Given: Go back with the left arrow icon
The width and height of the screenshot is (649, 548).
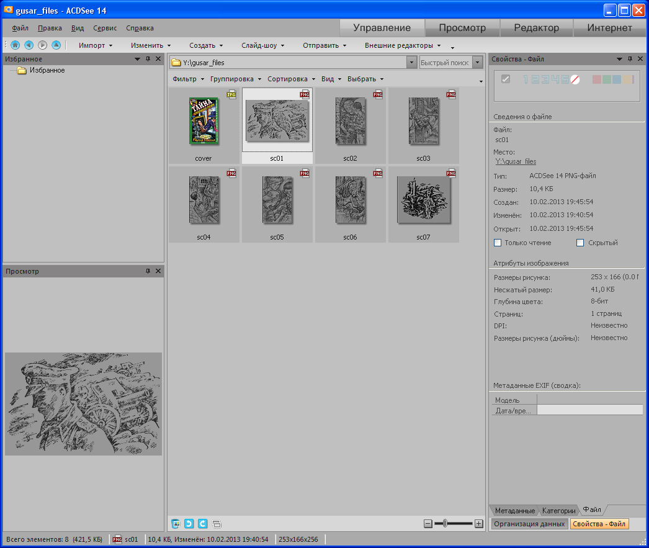Looking at the screenshot, I should [x=29, y=45].
